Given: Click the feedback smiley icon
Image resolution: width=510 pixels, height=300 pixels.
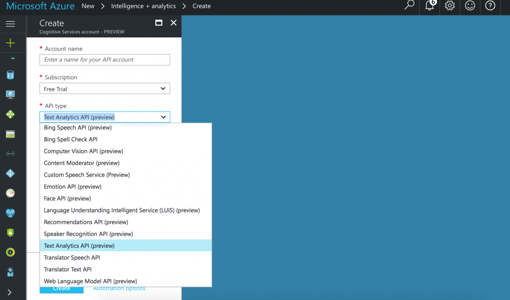Looking at the screenshot, I should click(470, 6).
